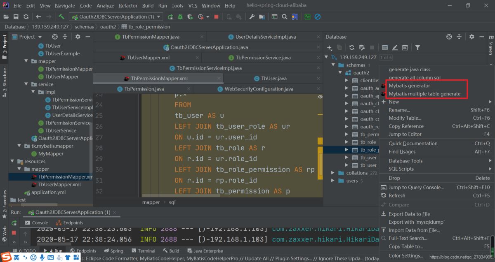Switch to the TbUser.java editor tab
Image resolution: width=495 pixels, height=262 pixels.
tap(273, 78)
